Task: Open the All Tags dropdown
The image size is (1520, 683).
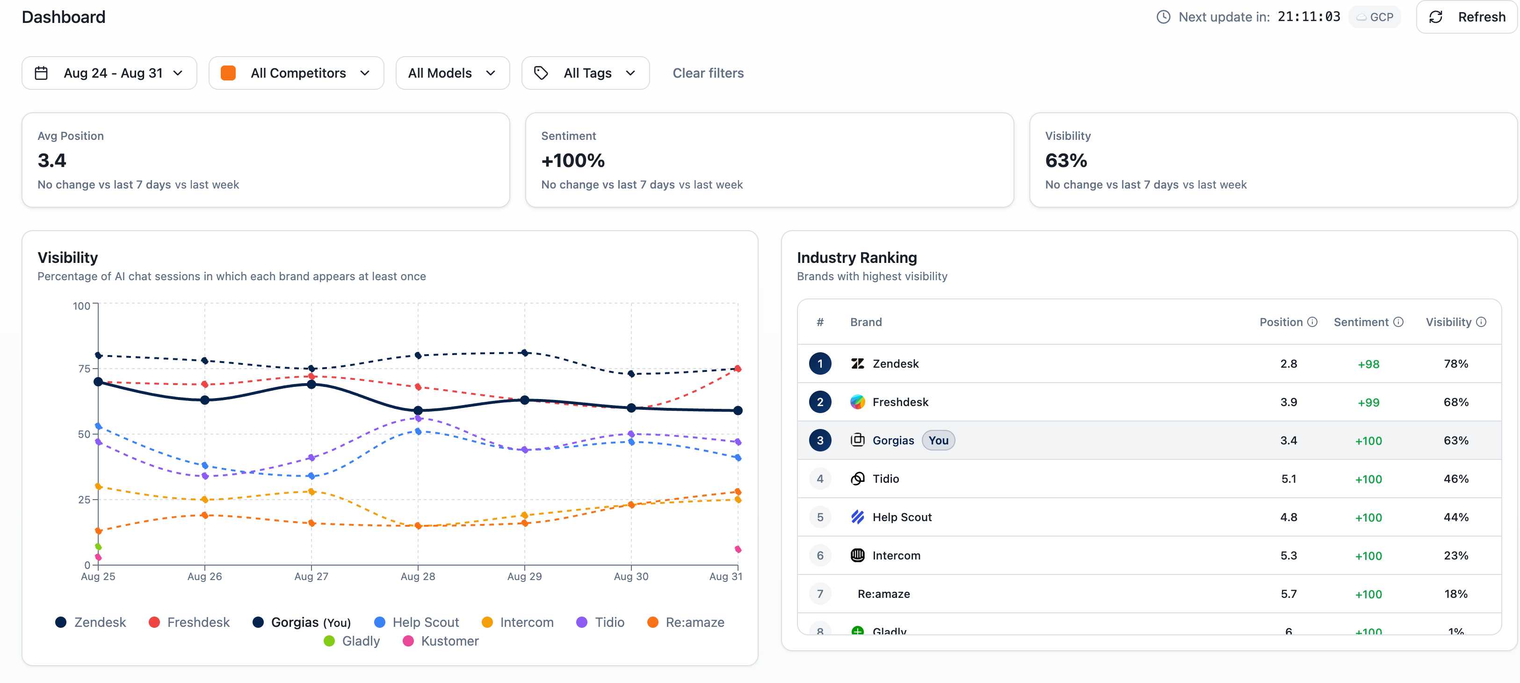Action: (586, 73)
